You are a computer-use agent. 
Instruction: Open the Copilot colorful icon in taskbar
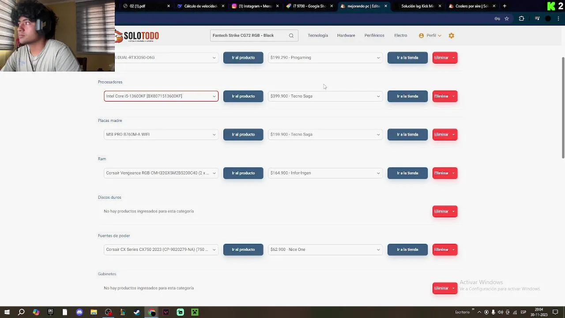point(36,312)
